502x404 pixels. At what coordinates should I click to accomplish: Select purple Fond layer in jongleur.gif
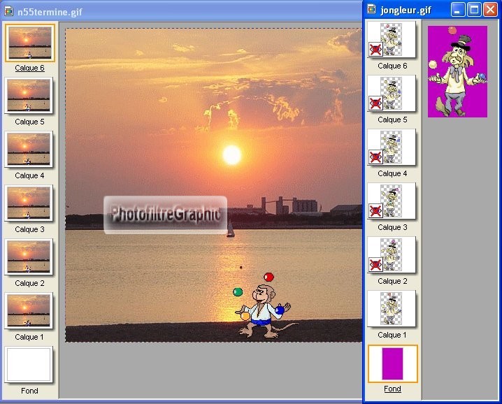[x=392, y=363]
